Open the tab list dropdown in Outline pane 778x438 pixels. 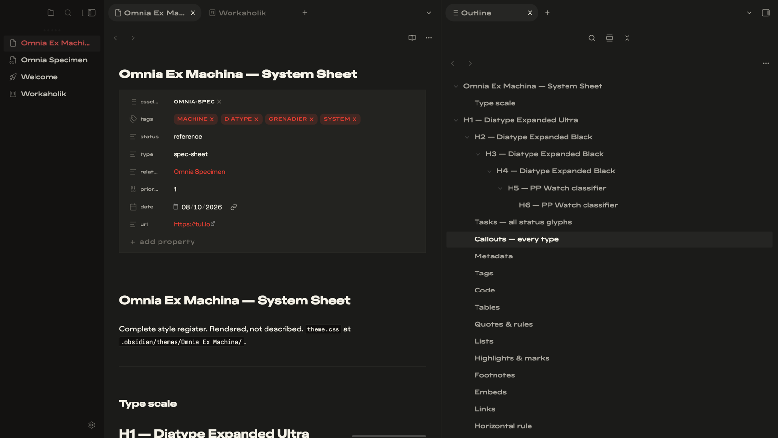point(749,13)
